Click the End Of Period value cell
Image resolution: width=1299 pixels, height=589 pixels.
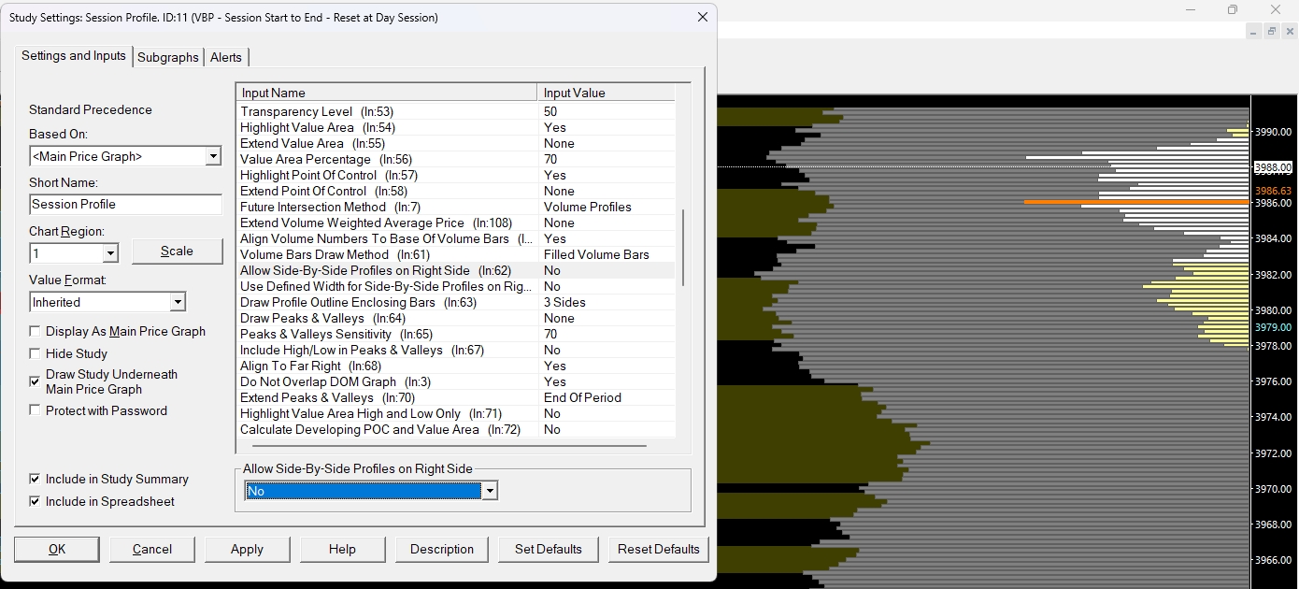(x=607, y=397)
